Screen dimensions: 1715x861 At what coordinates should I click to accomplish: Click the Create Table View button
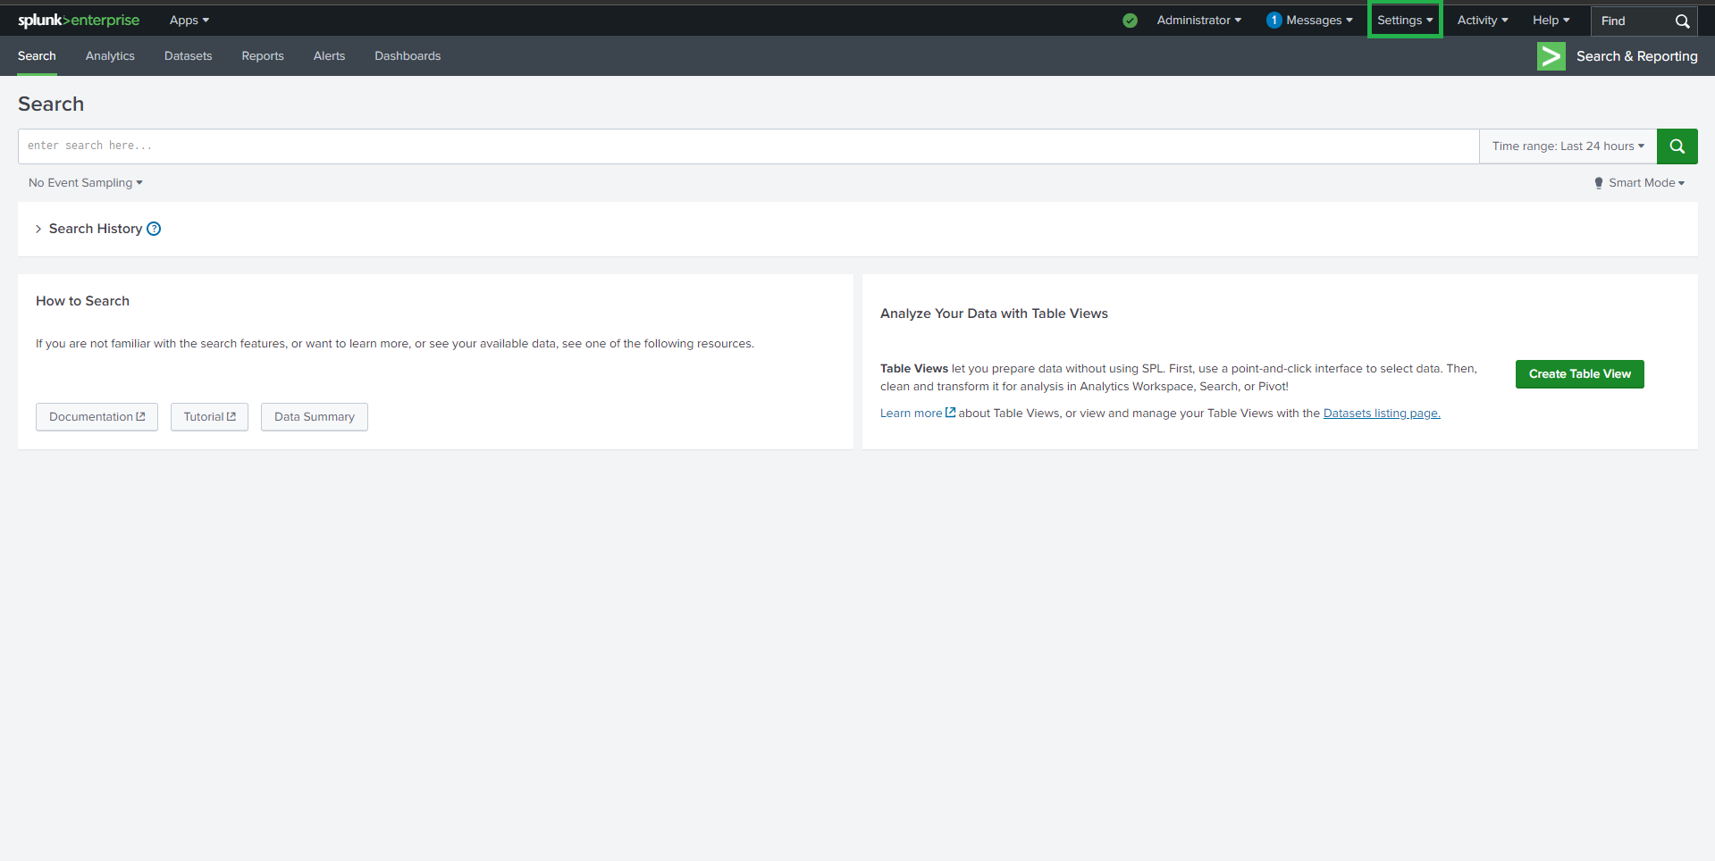(1579, 374)
